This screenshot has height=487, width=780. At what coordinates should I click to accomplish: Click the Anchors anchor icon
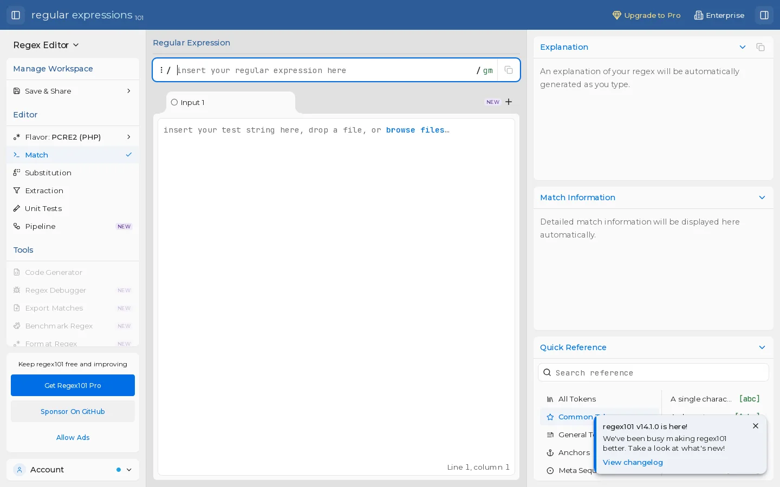550,453
